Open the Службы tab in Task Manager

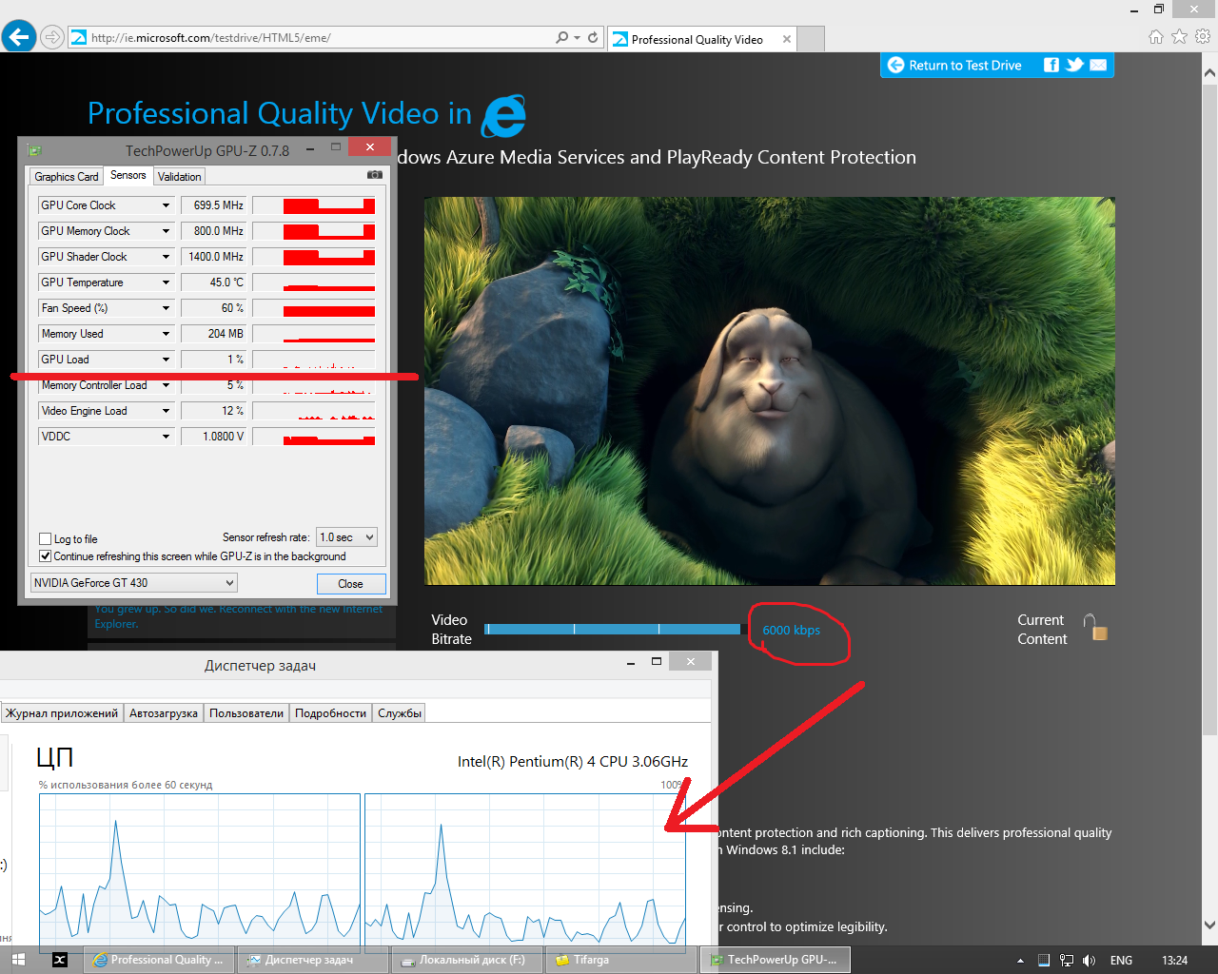coord(400,713)
